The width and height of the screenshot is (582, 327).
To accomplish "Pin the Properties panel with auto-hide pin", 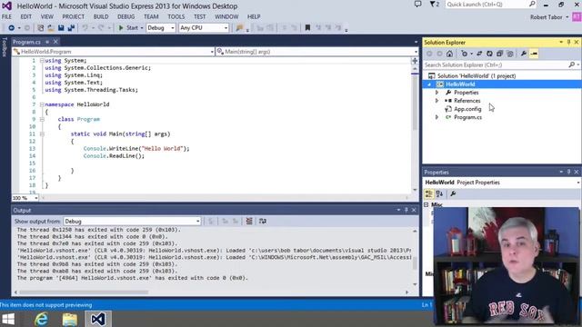I will [x=568, y=172].
